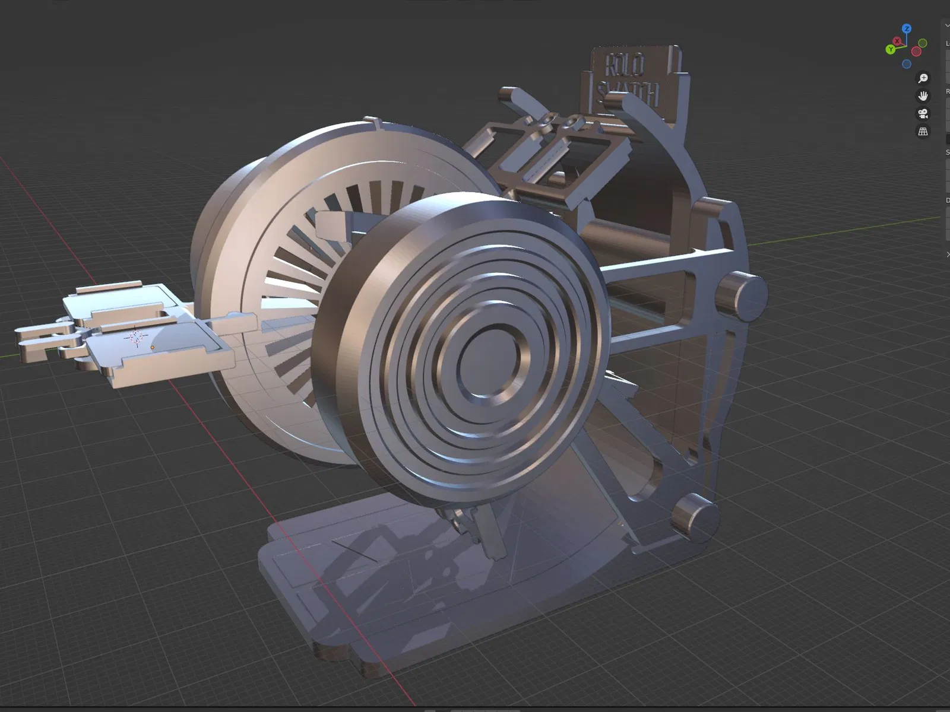Snap the view to the Z axis

coord(906,28)
